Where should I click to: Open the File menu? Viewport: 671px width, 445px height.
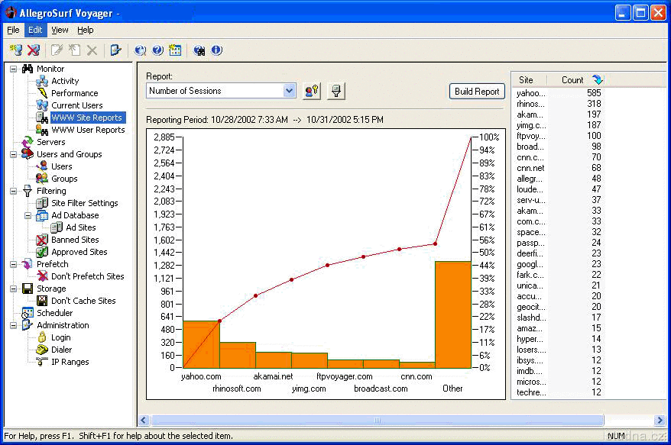[13, 30]
